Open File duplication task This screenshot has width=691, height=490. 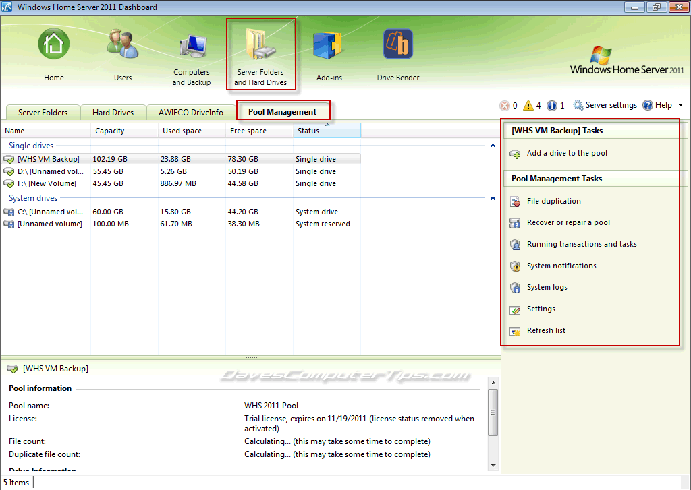554,202
